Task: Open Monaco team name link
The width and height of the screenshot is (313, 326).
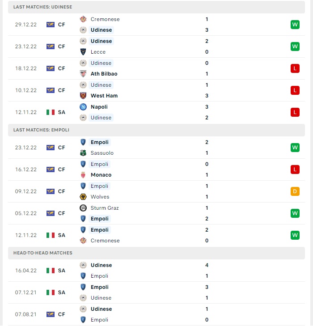Action: click(101, 175)
